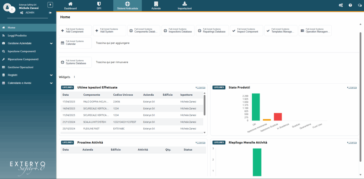Expand the Calendario e Avvisi chevron

(51, 83)
